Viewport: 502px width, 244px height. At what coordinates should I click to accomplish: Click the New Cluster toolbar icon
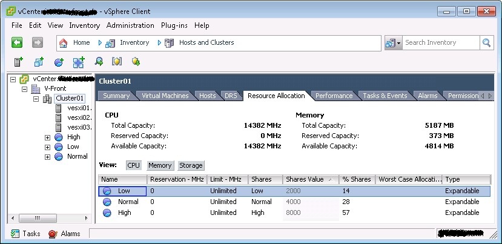point(39,62)
